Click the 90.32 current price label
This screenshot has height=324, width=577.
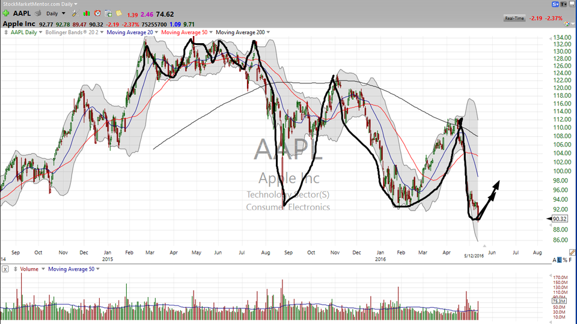click(x=560, y=219)
